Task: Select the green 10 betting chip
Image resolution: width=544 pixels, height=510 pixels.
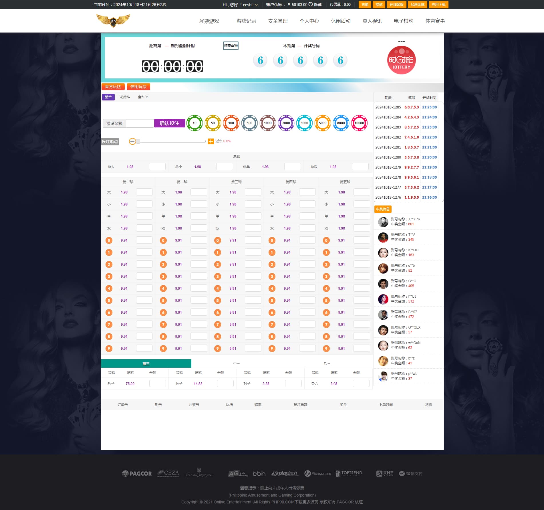Action: coord(194,123)
